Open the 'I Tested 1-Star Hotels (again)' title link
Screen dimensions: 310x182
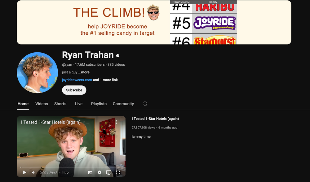(155, 119)
